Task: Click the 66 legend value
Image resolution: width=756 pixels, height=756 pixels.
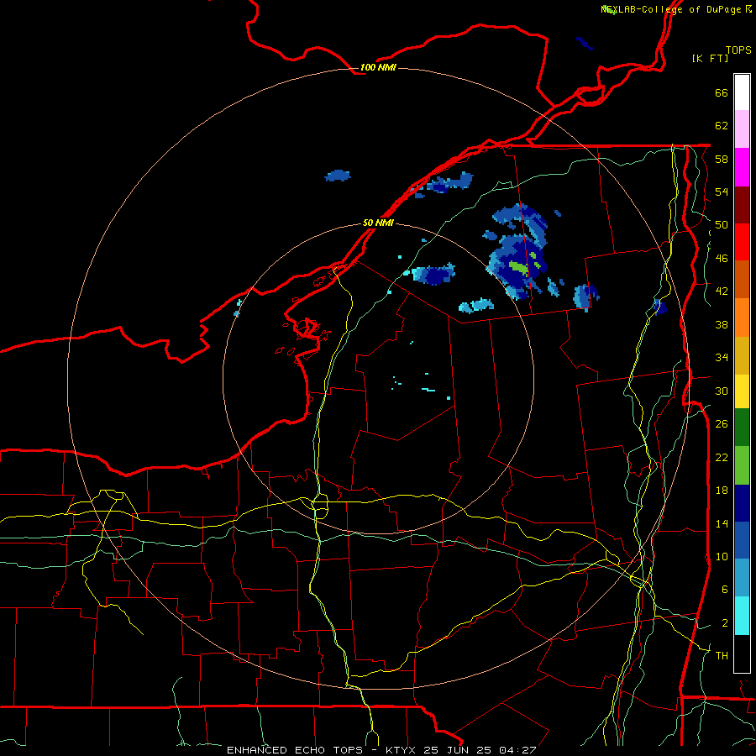Action: click(722, 92)
